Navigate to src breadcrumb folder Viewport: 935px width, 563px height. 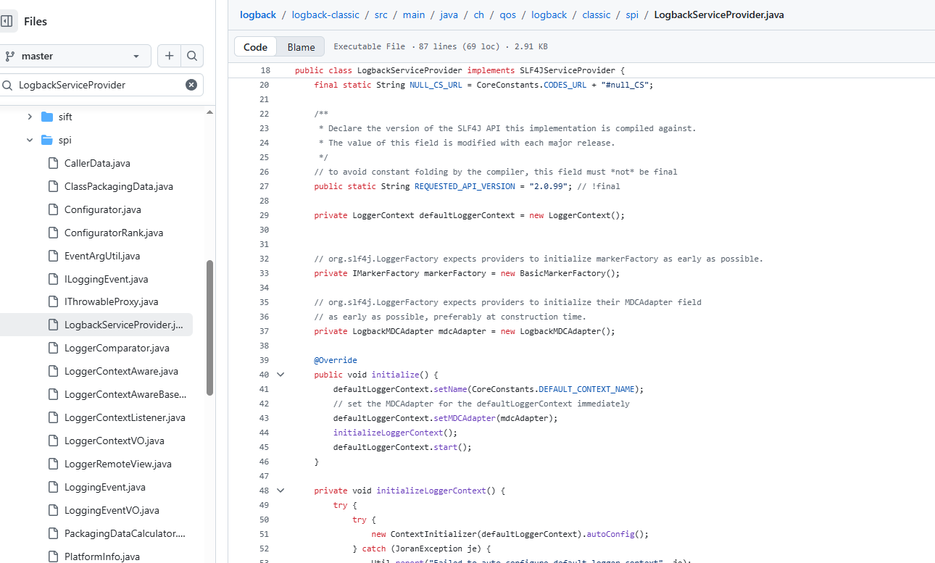[381, 14]
